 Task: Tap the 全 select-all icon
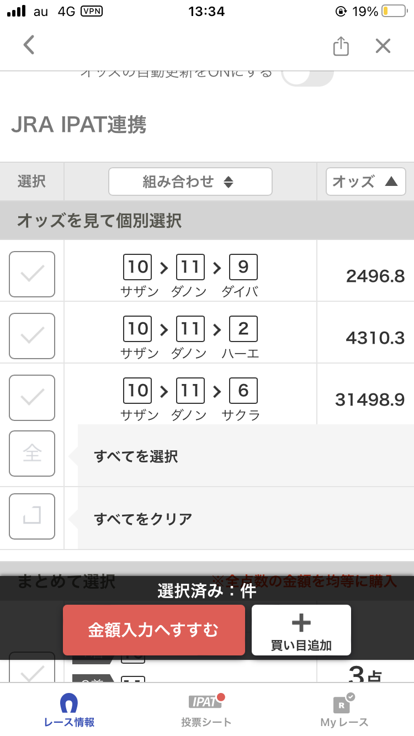click(x=32, y=454)
